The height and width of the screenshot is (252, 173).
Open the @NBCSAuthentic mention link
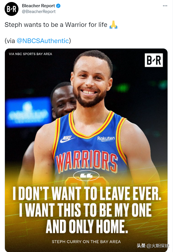[43, 41]
